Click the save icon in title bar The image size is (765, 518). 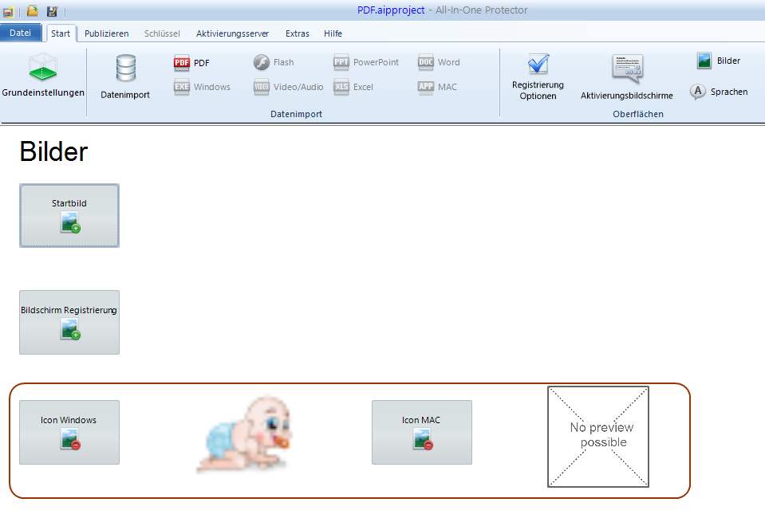coord(52,11)
